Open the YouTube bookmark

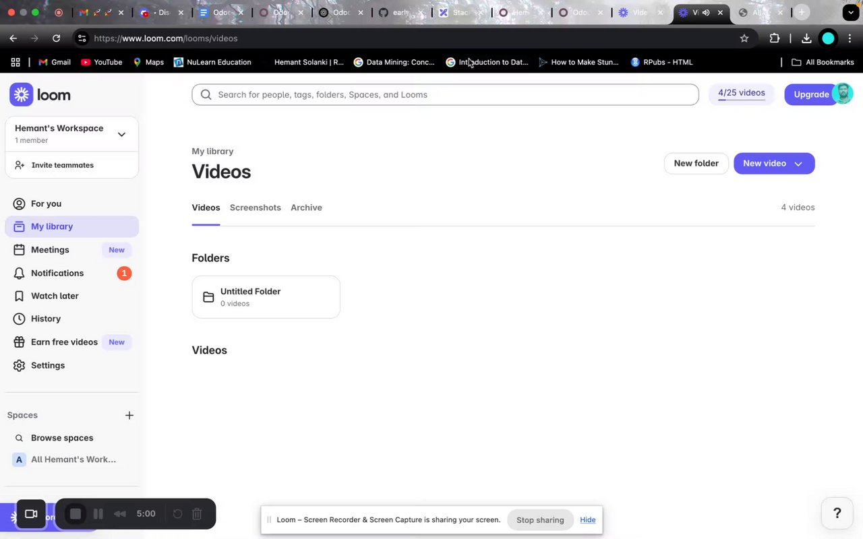coord(102,62)
